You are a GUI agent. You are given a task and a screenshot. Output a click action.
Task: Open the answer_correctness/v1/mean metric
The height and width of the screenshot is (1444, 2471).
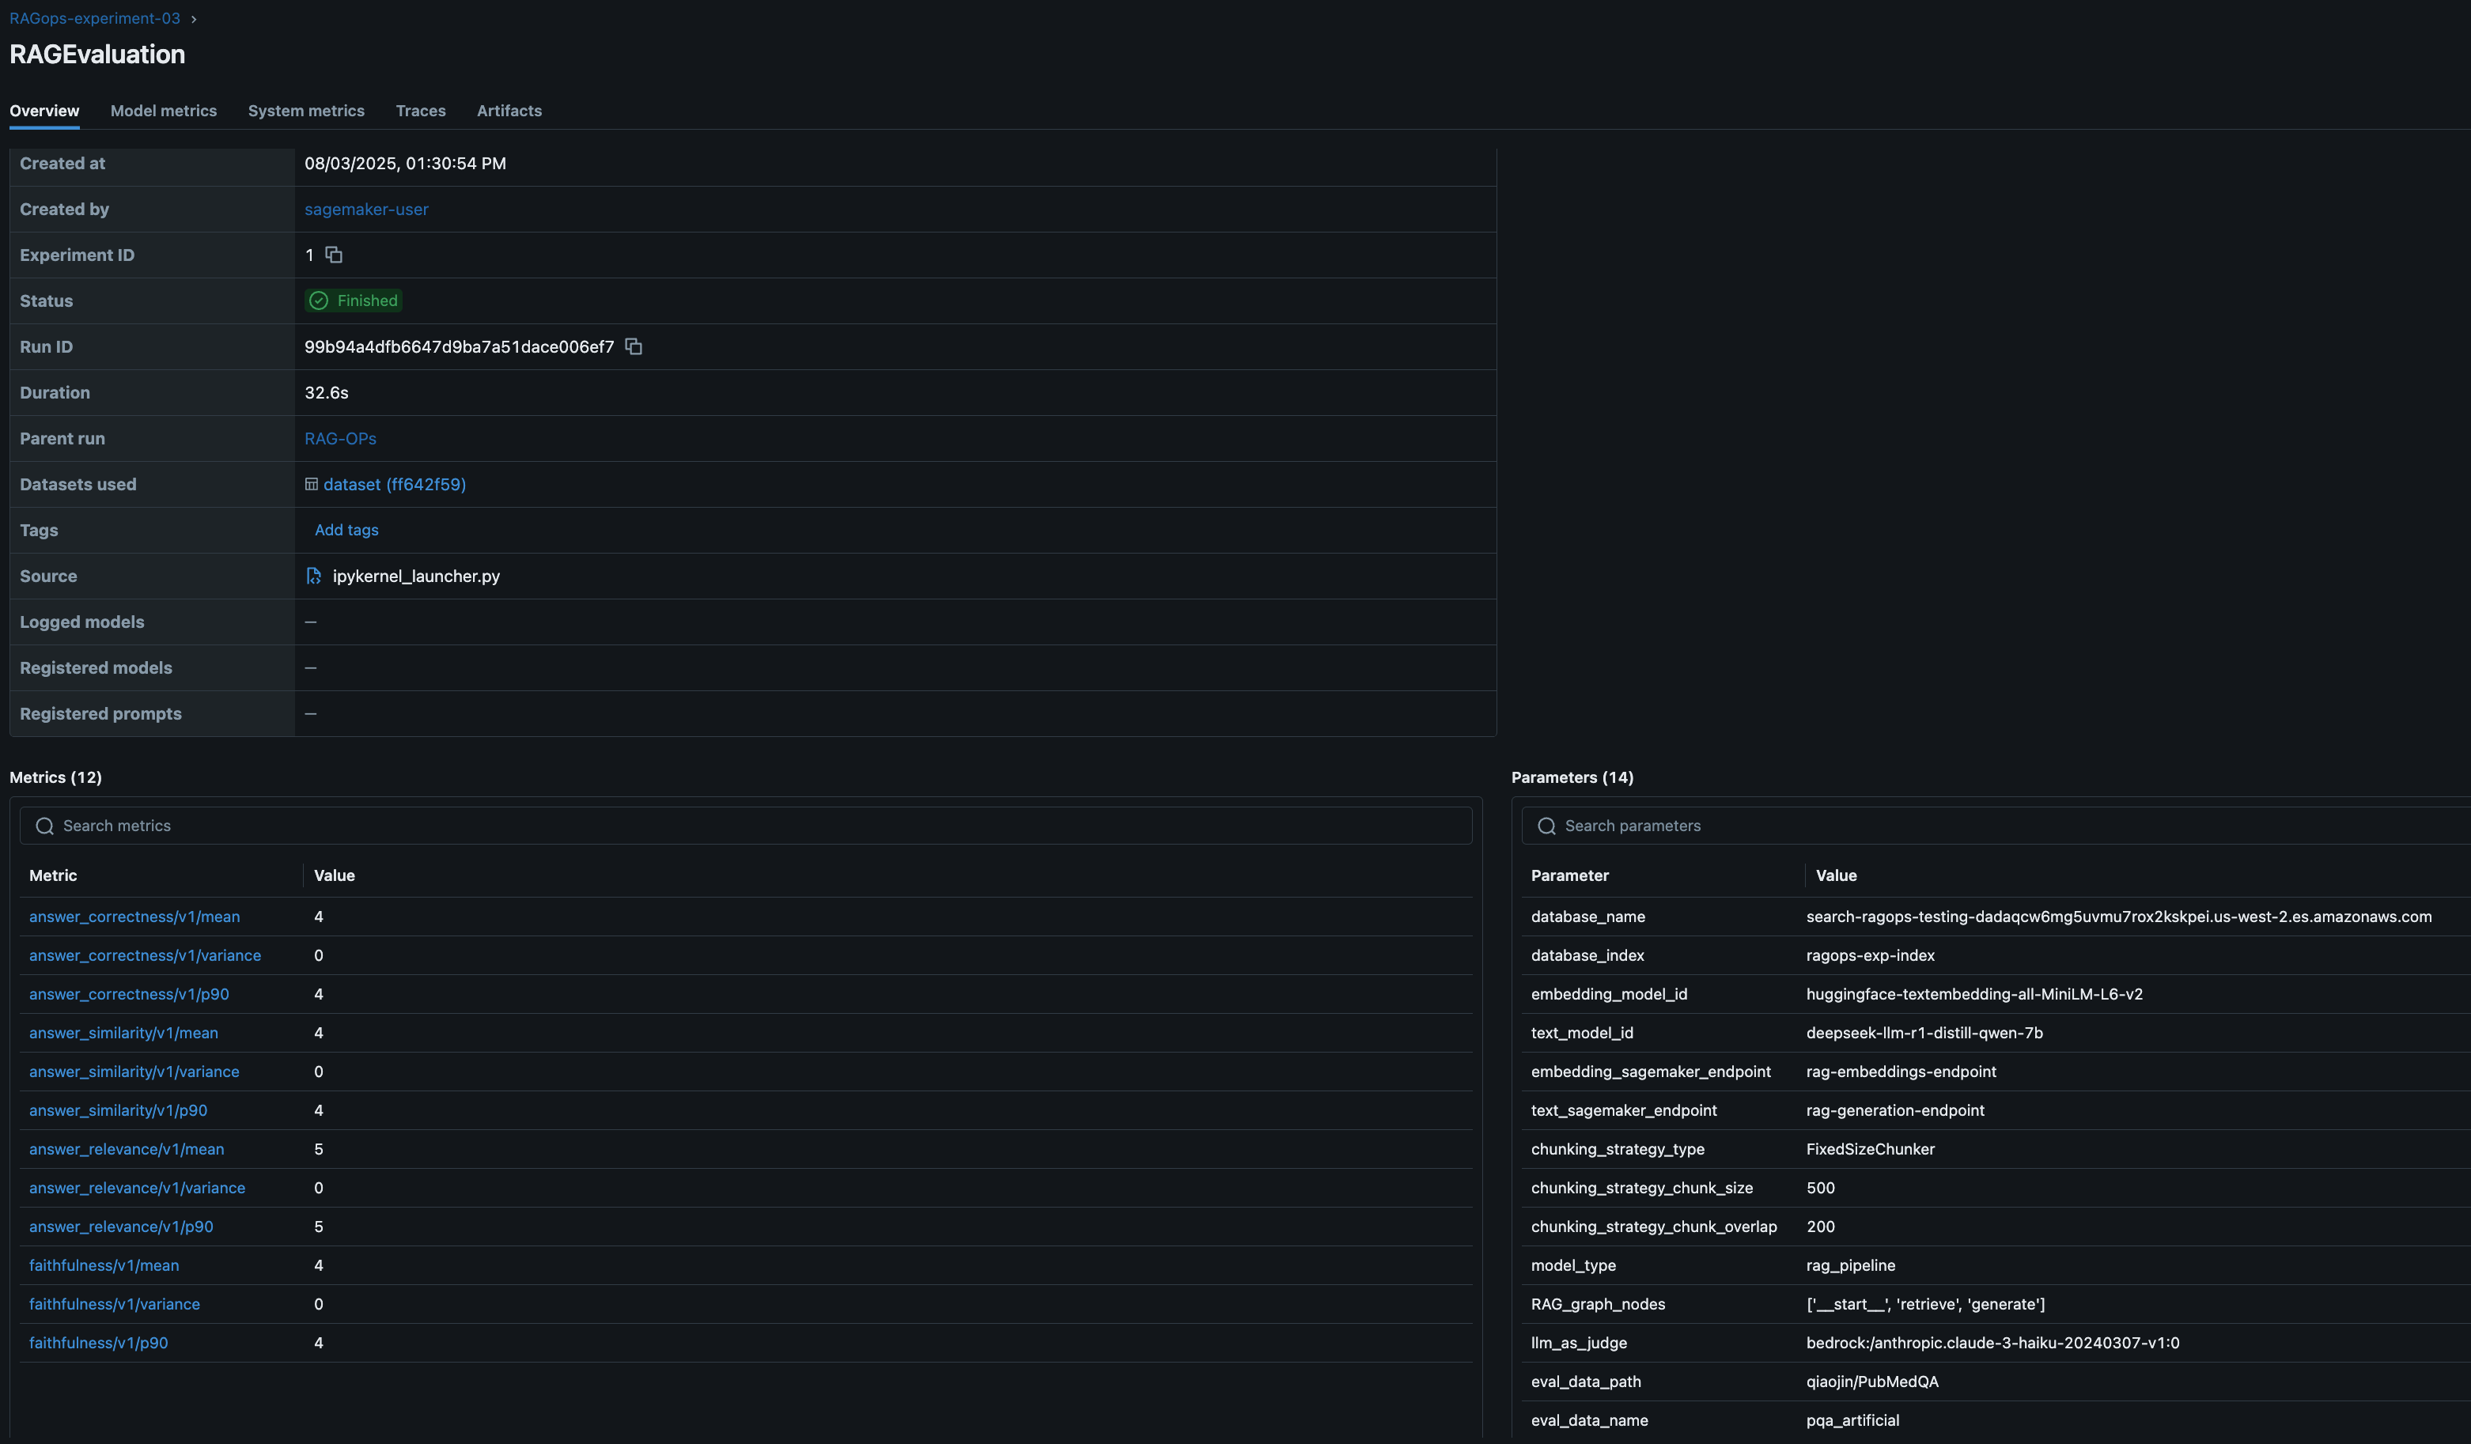pos(134,917)
